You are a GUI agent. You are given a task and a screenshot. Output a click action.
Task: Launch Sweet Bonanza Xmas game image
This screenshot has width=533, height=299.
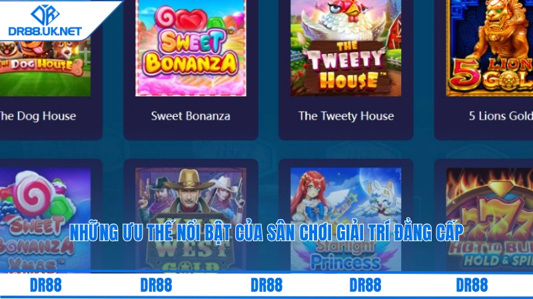pos(45,220)
